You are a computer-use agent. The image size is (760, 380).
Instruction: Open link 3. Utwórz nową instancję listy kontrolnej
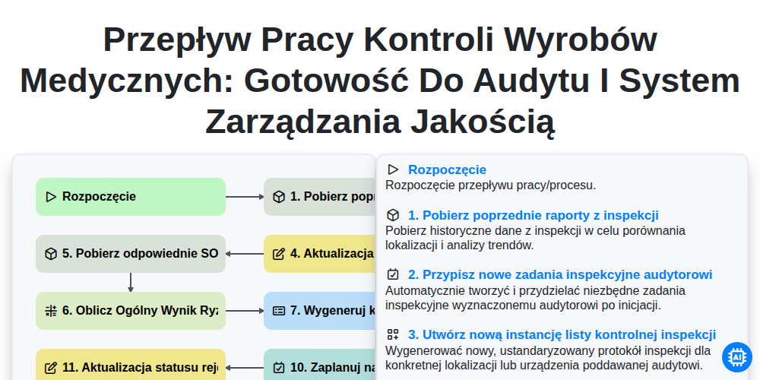(562, 335)
